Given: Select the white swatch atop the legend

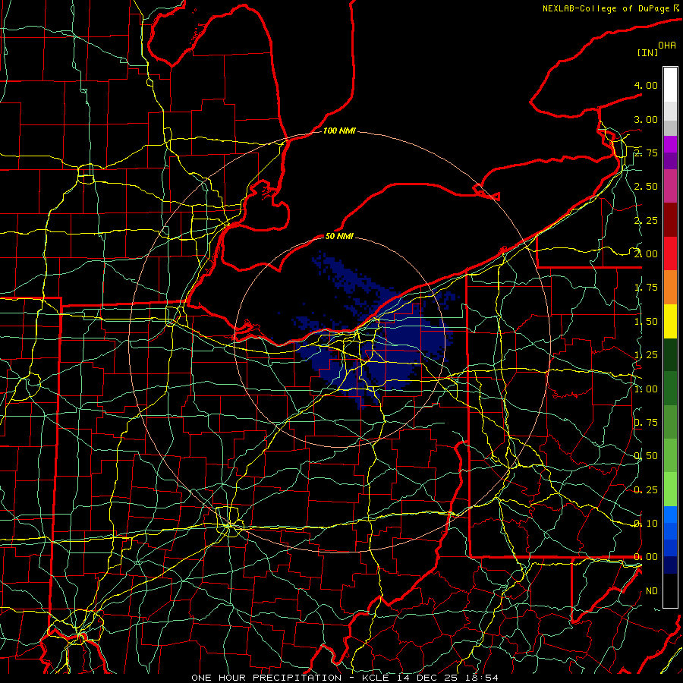Looking at the screenshot, I should 670,84.
